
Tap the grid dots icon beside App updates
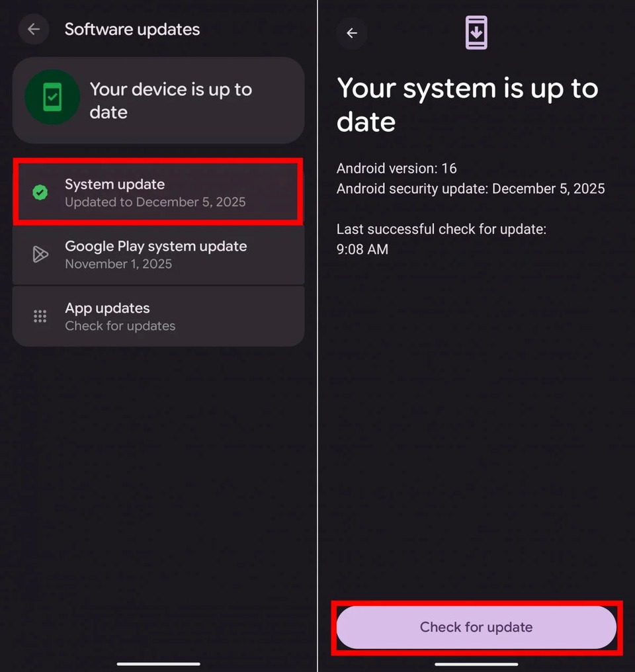(x=40, y=316)
